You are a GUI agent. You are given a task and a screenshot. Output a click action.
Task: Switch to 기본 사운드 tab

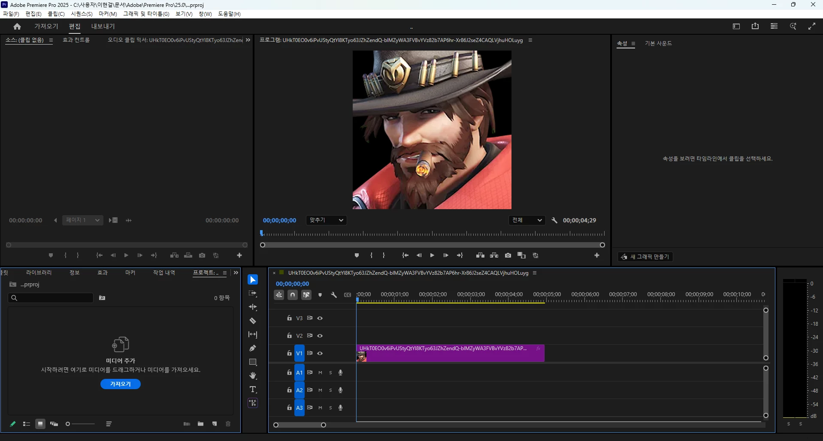click(x=658, y=44)
